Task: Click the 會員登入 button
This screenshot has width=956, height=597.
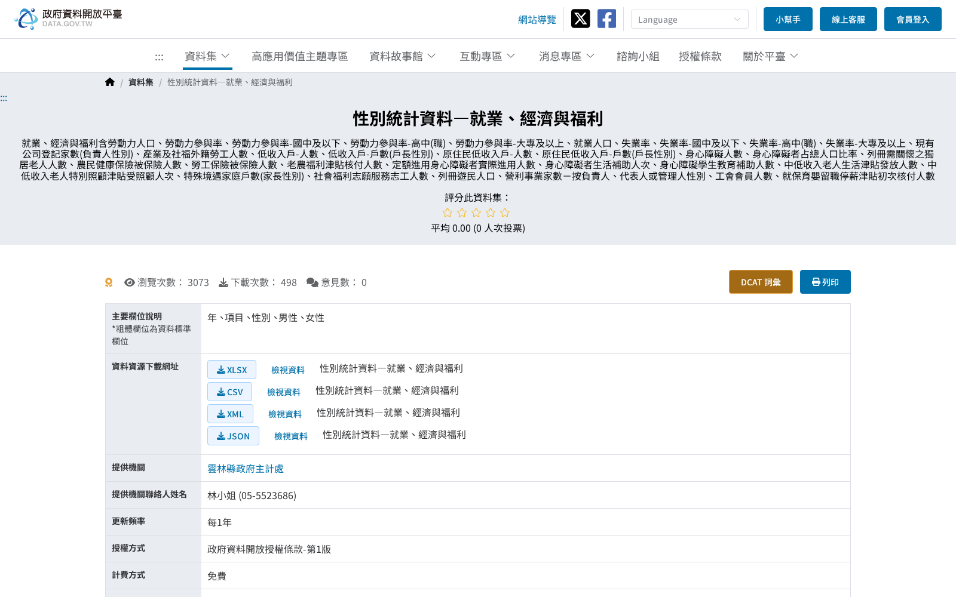Action: click(x=913, y=19)
